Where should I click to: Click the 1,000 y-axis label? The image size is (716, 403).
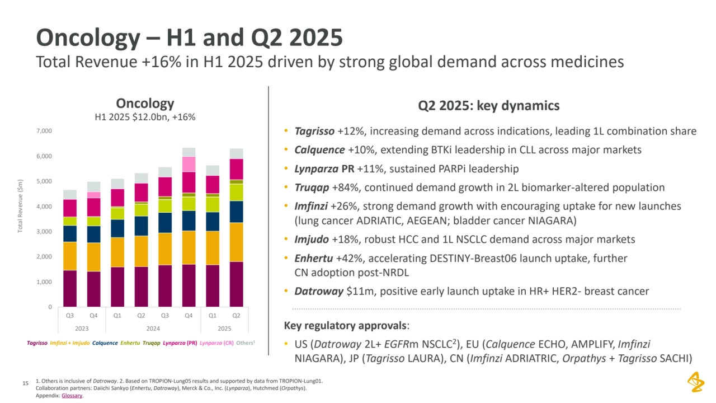(x=45, y=282)
